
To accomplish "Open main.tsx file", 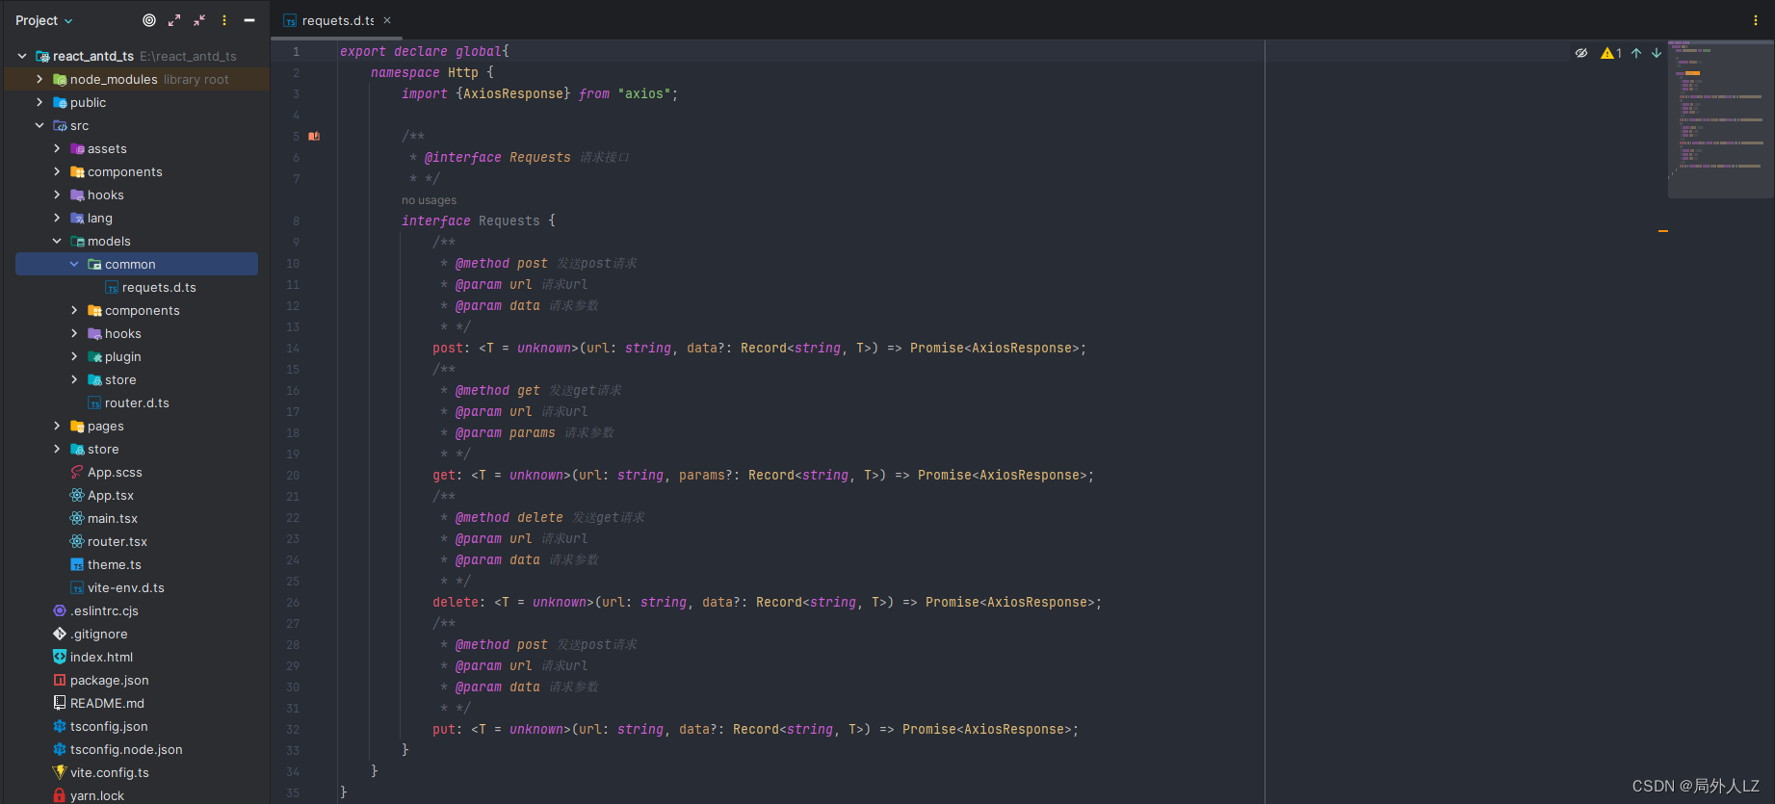I will 112,518.
